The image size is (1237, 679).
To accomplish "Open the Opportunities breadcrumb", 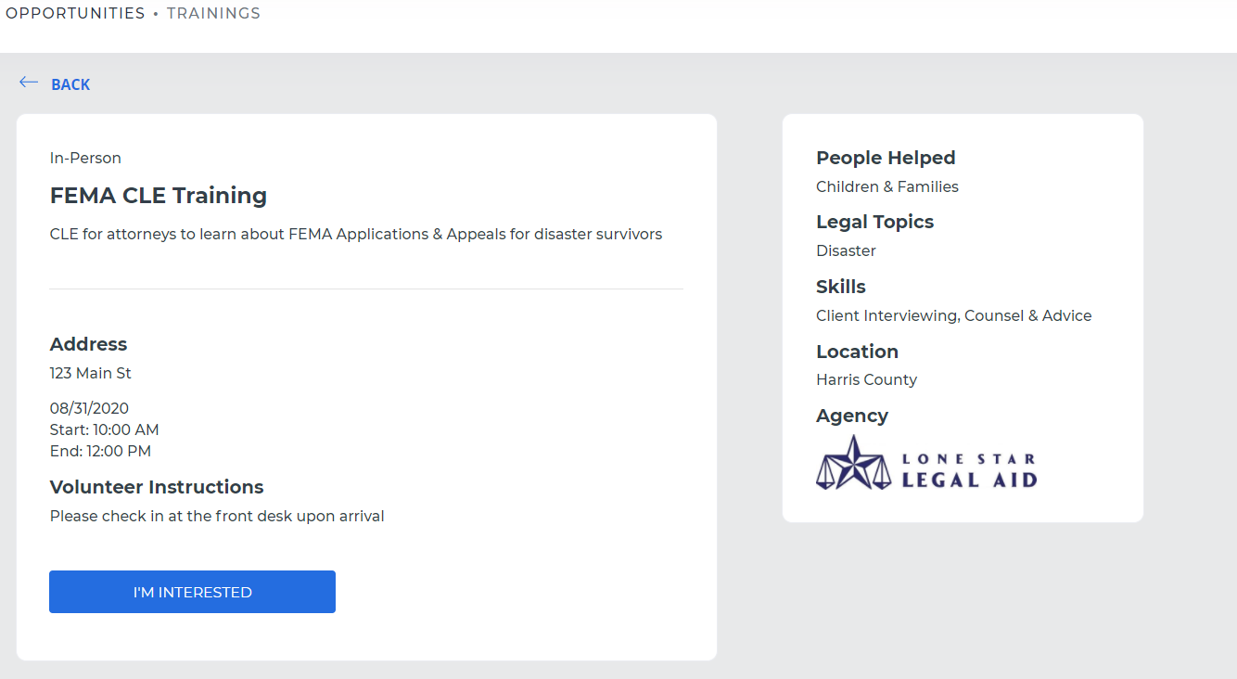I will tap(75, 13).
